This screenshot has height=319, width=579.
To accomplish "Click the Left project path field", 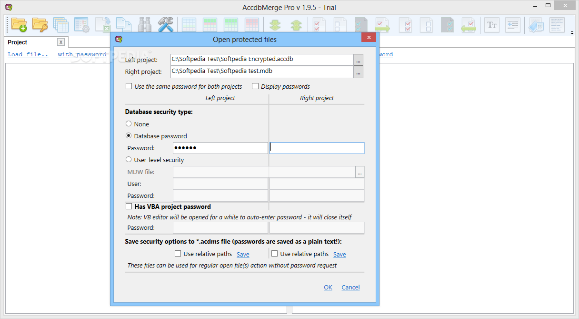I will [262, 60].
